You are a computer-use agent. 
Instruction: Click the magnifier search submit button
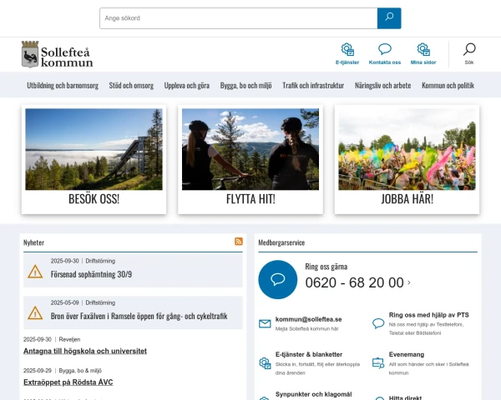pyautogui.click(x=389, y=18)
